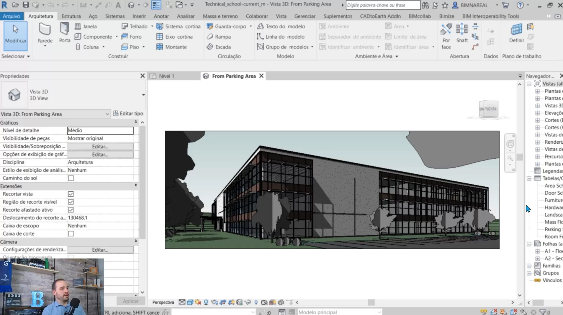563x315 pixels.
Task: Expand the Famílias node in navigator
Action: coord(529,266)
